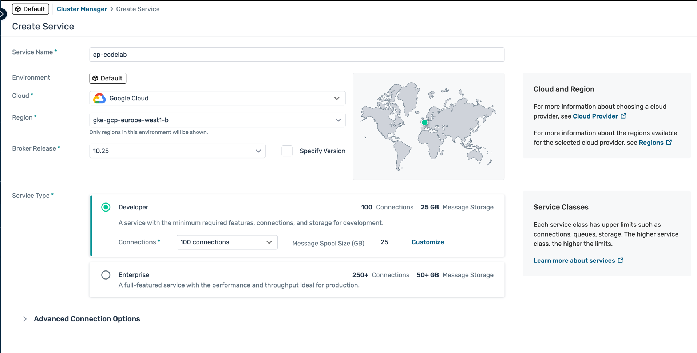
Task: Click the external link icon beside Regions
Action: coord(669,143)
